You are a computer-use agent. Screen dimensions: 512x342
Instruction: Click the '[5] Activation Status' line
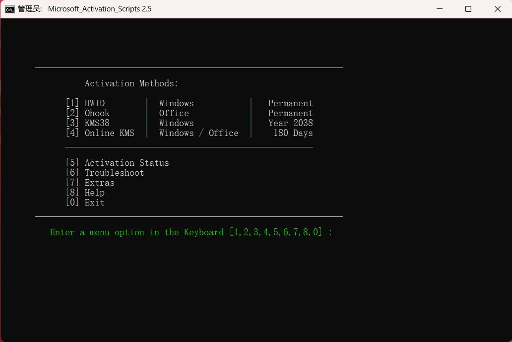click(117, 163)
